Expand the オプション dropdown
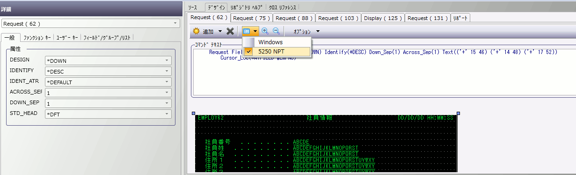The image size is (576, 175). [x=318, y=32]
